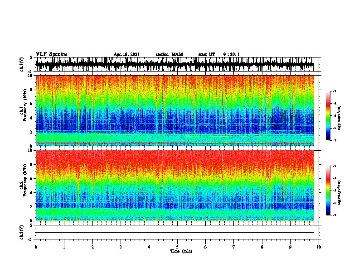Click the "6" kHz tick on ch.2 axis

32,178
